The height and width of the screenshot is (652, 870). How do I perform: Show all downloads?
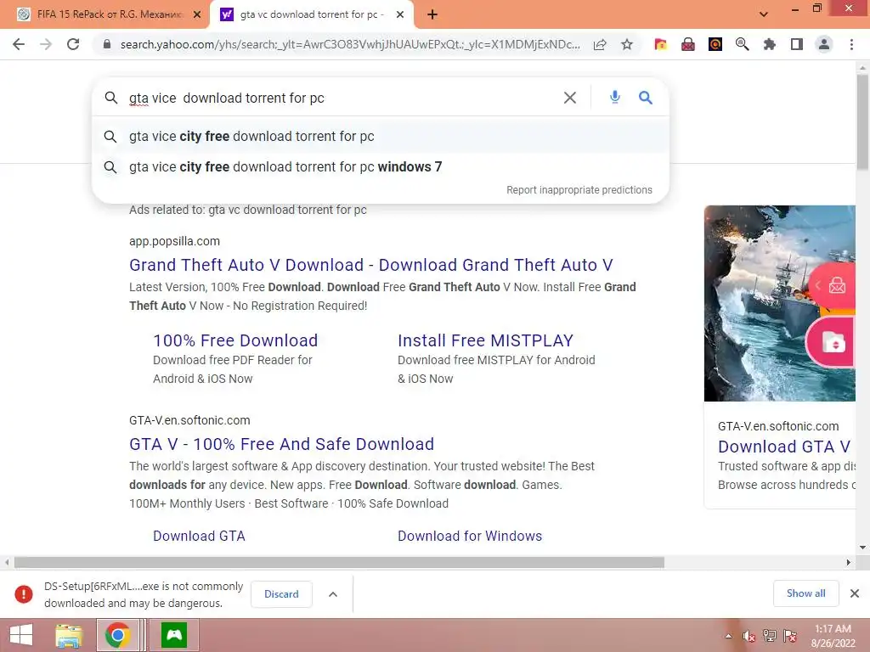click(x=805, y=593)
